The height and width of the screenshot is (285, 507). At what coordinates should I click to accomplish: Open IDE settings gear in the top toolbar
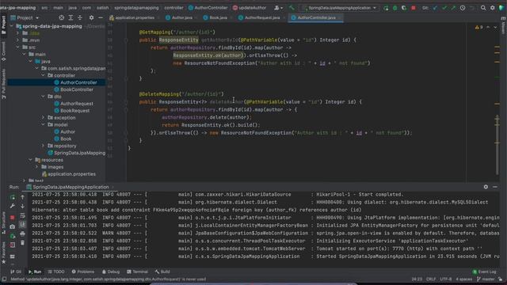coord(492,8)
